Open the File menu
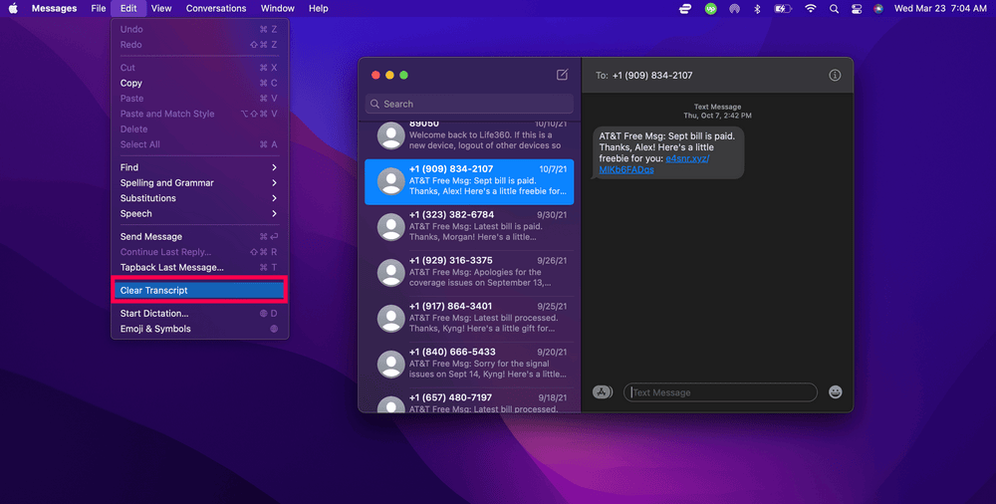The image size is (996, 504). pos(98,8)
